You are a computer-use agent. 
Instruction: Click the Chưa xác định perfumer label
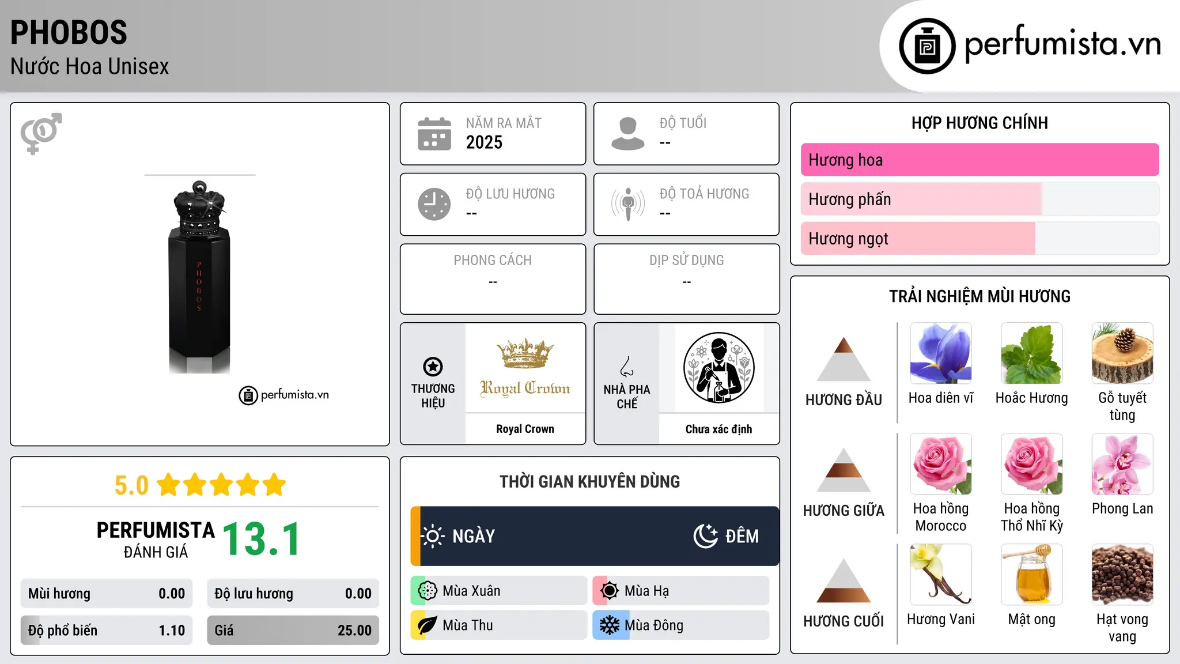click(x=718, y=429)
